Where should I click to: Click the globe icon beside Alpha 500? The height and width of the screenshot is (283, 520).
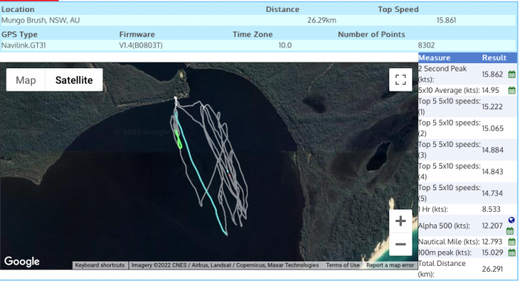pyautogui.click(x=511, y=220)
